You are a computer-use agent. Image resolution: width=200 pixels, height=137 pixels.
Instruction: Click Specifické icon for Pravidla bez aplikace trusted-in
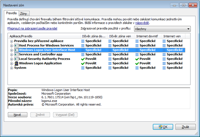(x=83, y=41)
